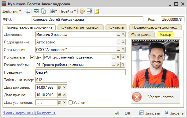Click the help question mark icon
187x118 pixels.
pos(82,11)
